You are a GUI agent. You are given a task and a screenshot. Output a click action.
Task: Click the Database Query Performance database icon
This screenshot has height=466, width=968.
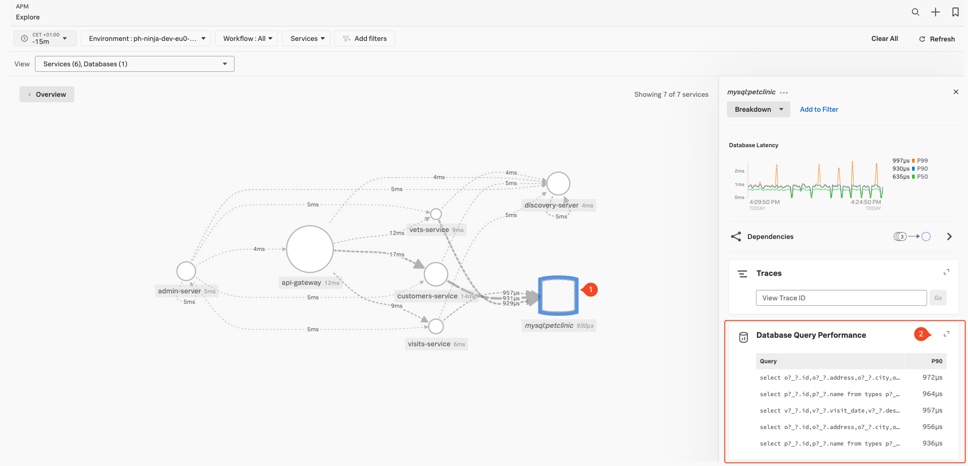(x=743, y=337)
